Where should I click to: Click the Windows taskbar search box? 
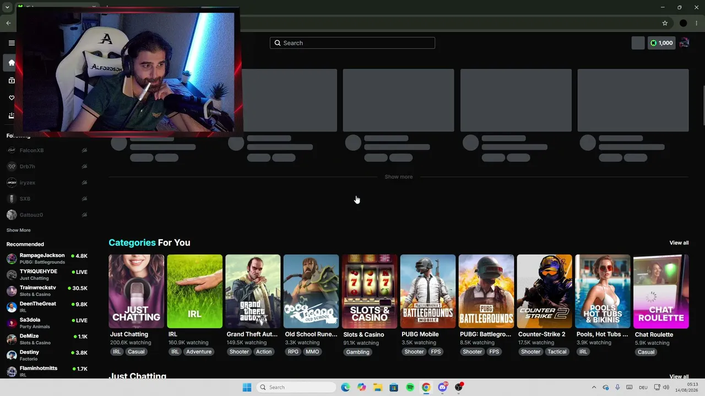pos(297,387)
